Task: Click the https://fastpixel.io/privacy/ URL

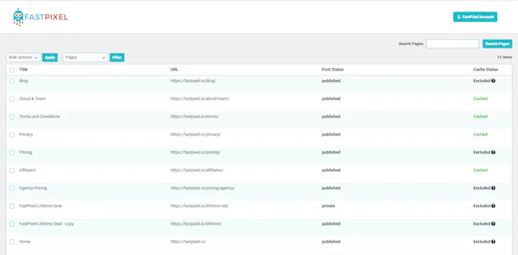Action: [x=196, y=134]
